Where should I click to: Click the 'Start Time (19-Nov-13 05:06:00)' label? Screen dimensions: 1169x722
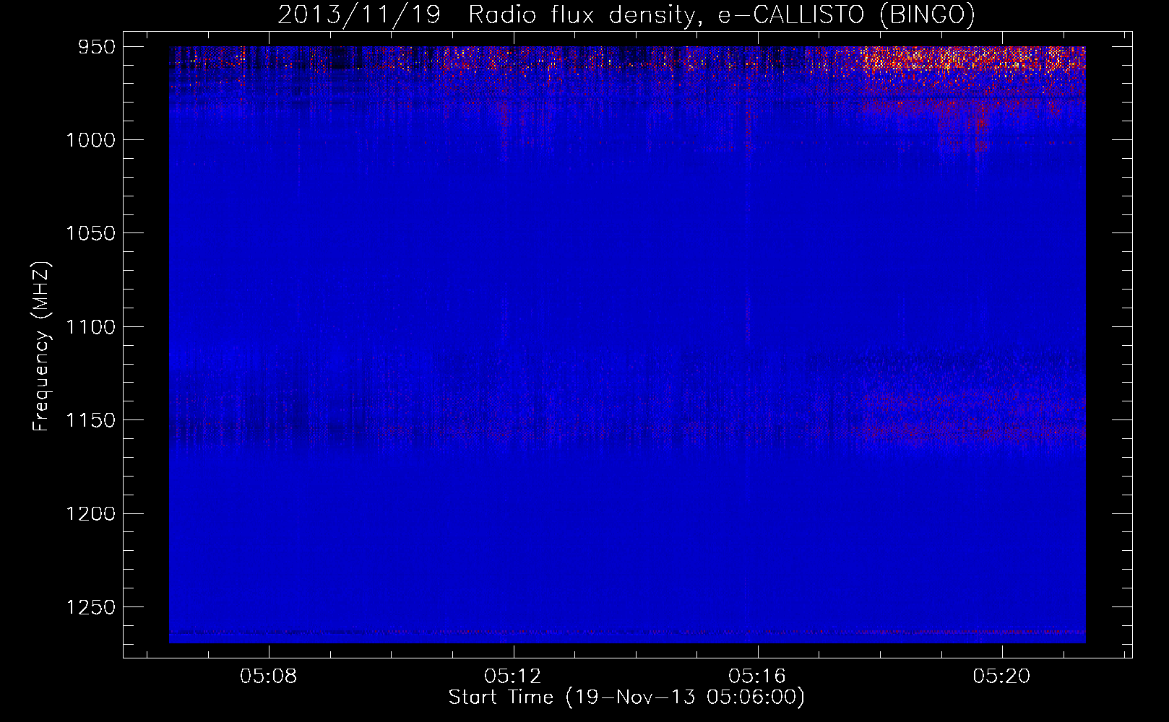626,697
